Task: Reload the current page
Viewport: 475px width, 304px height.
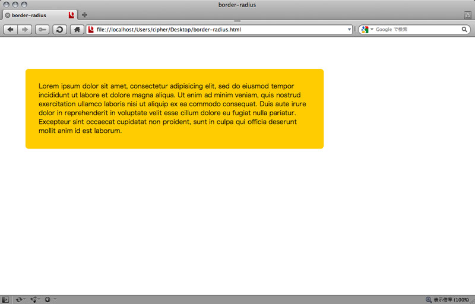Action: (x=60, y=29)
